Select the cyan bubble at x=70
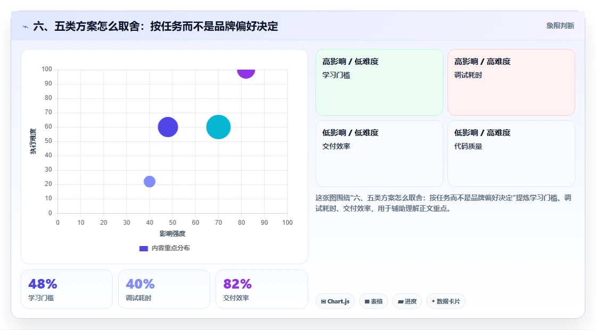The height and width of the screenshot is (330, 596). (219, 127)
